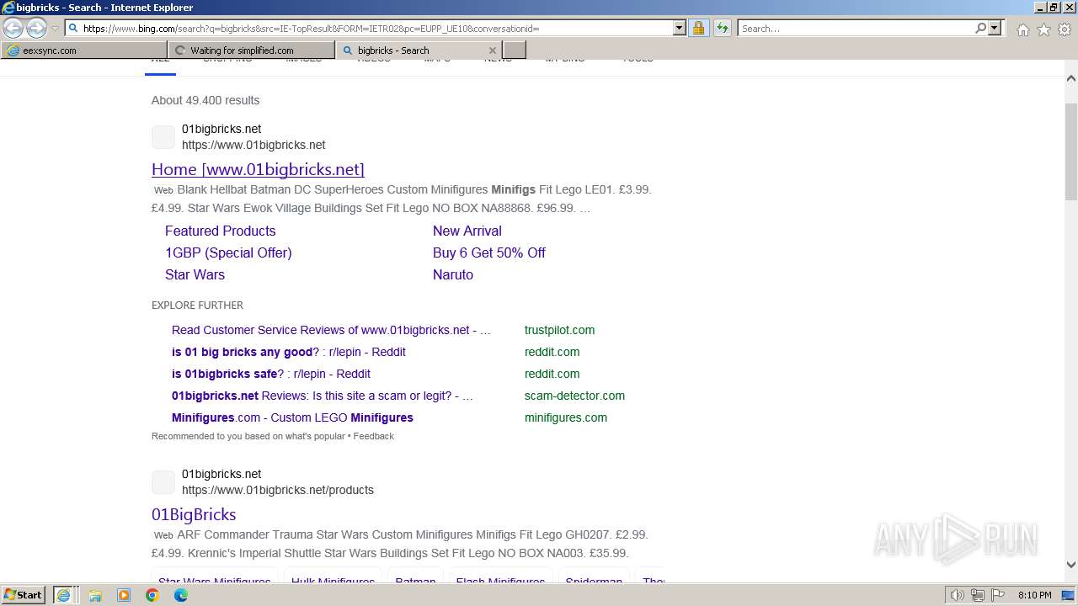Viewport: 1078px width, 606px height.
Task: Open the address bar history dropdown
Action: 680,28
